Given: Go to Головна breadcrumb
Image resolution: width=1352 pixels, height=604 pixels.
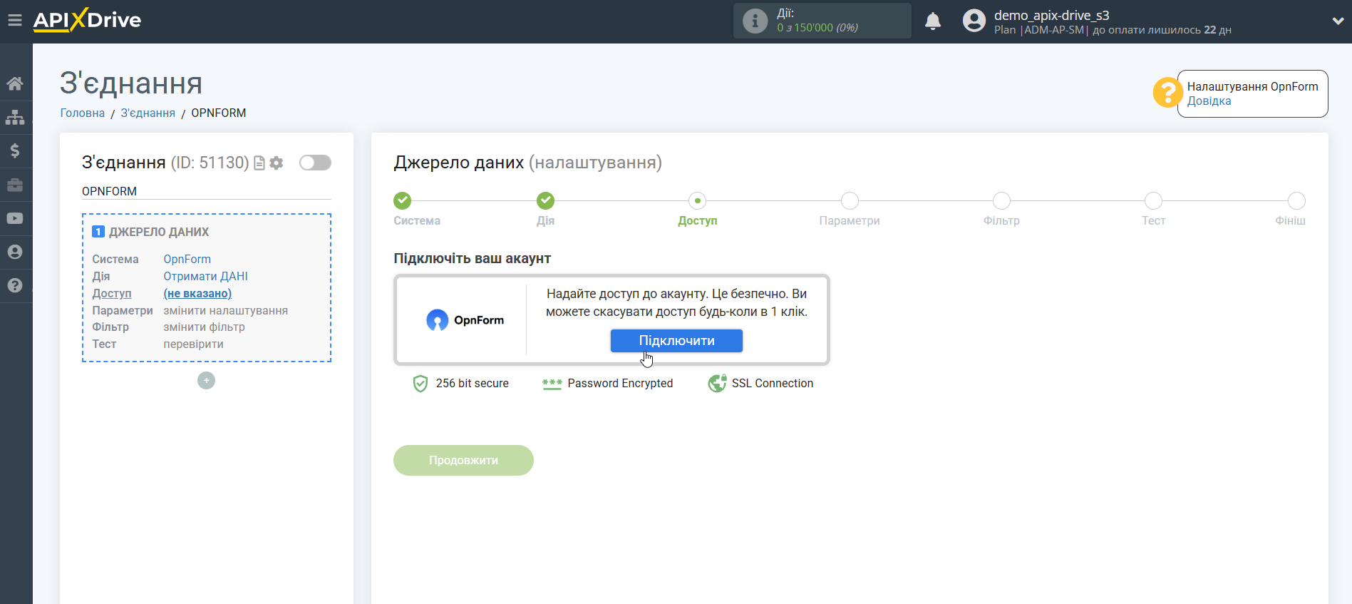Looking at the screenshot, I should (82, 113).
